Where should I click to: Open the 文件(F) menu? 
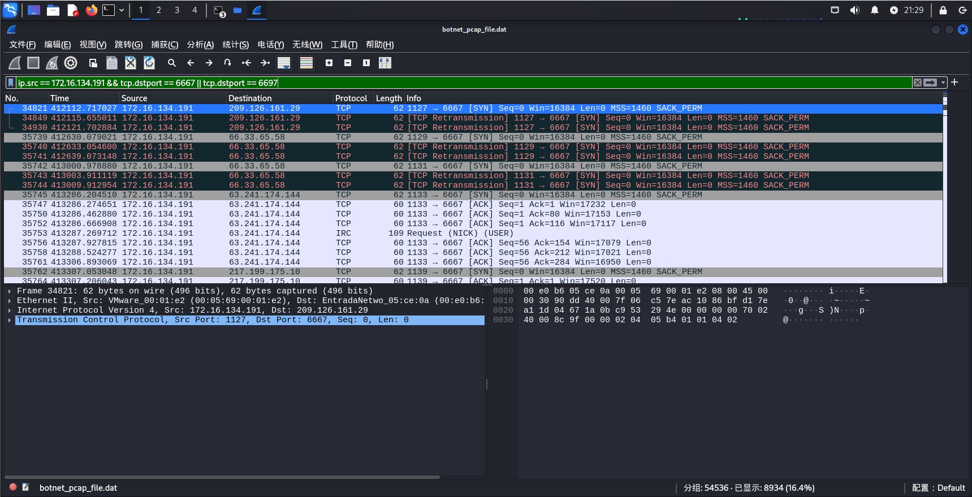click(x=22, y=45)
